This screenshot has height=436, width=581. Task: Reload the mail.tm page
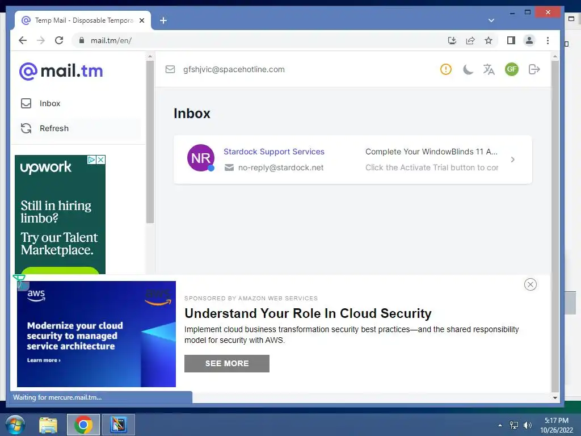59,40
